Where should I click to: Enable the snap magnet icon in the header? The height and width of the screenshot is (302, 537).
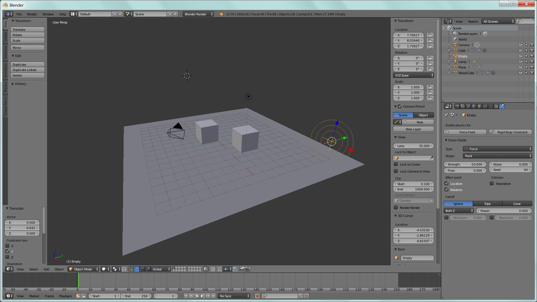pos(220,269)
